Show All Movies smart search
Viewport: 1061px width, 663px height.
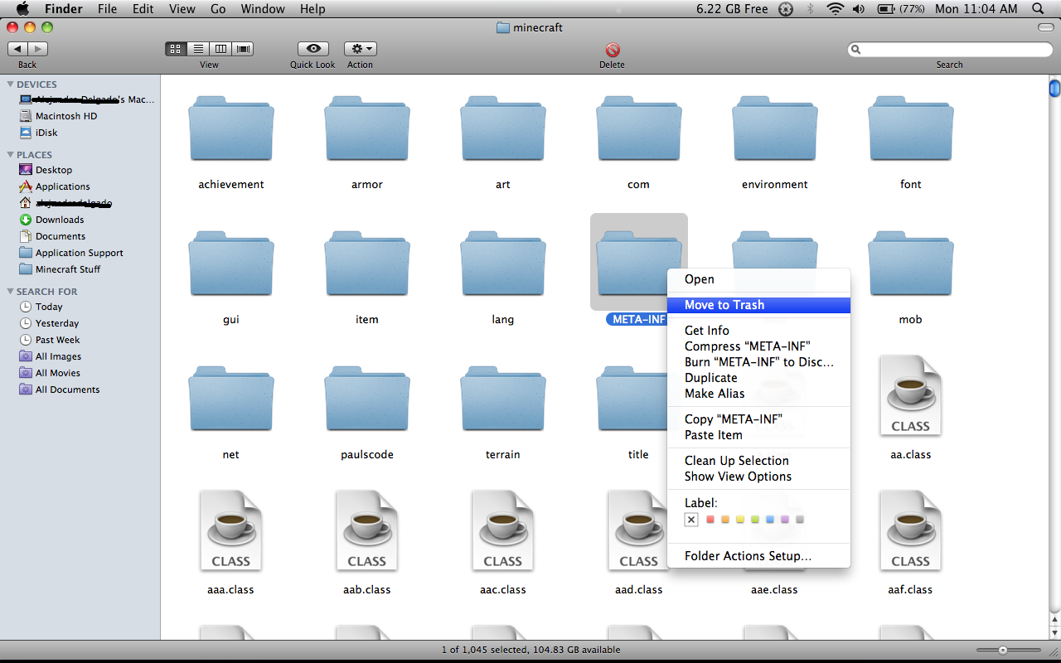point(57,373)
